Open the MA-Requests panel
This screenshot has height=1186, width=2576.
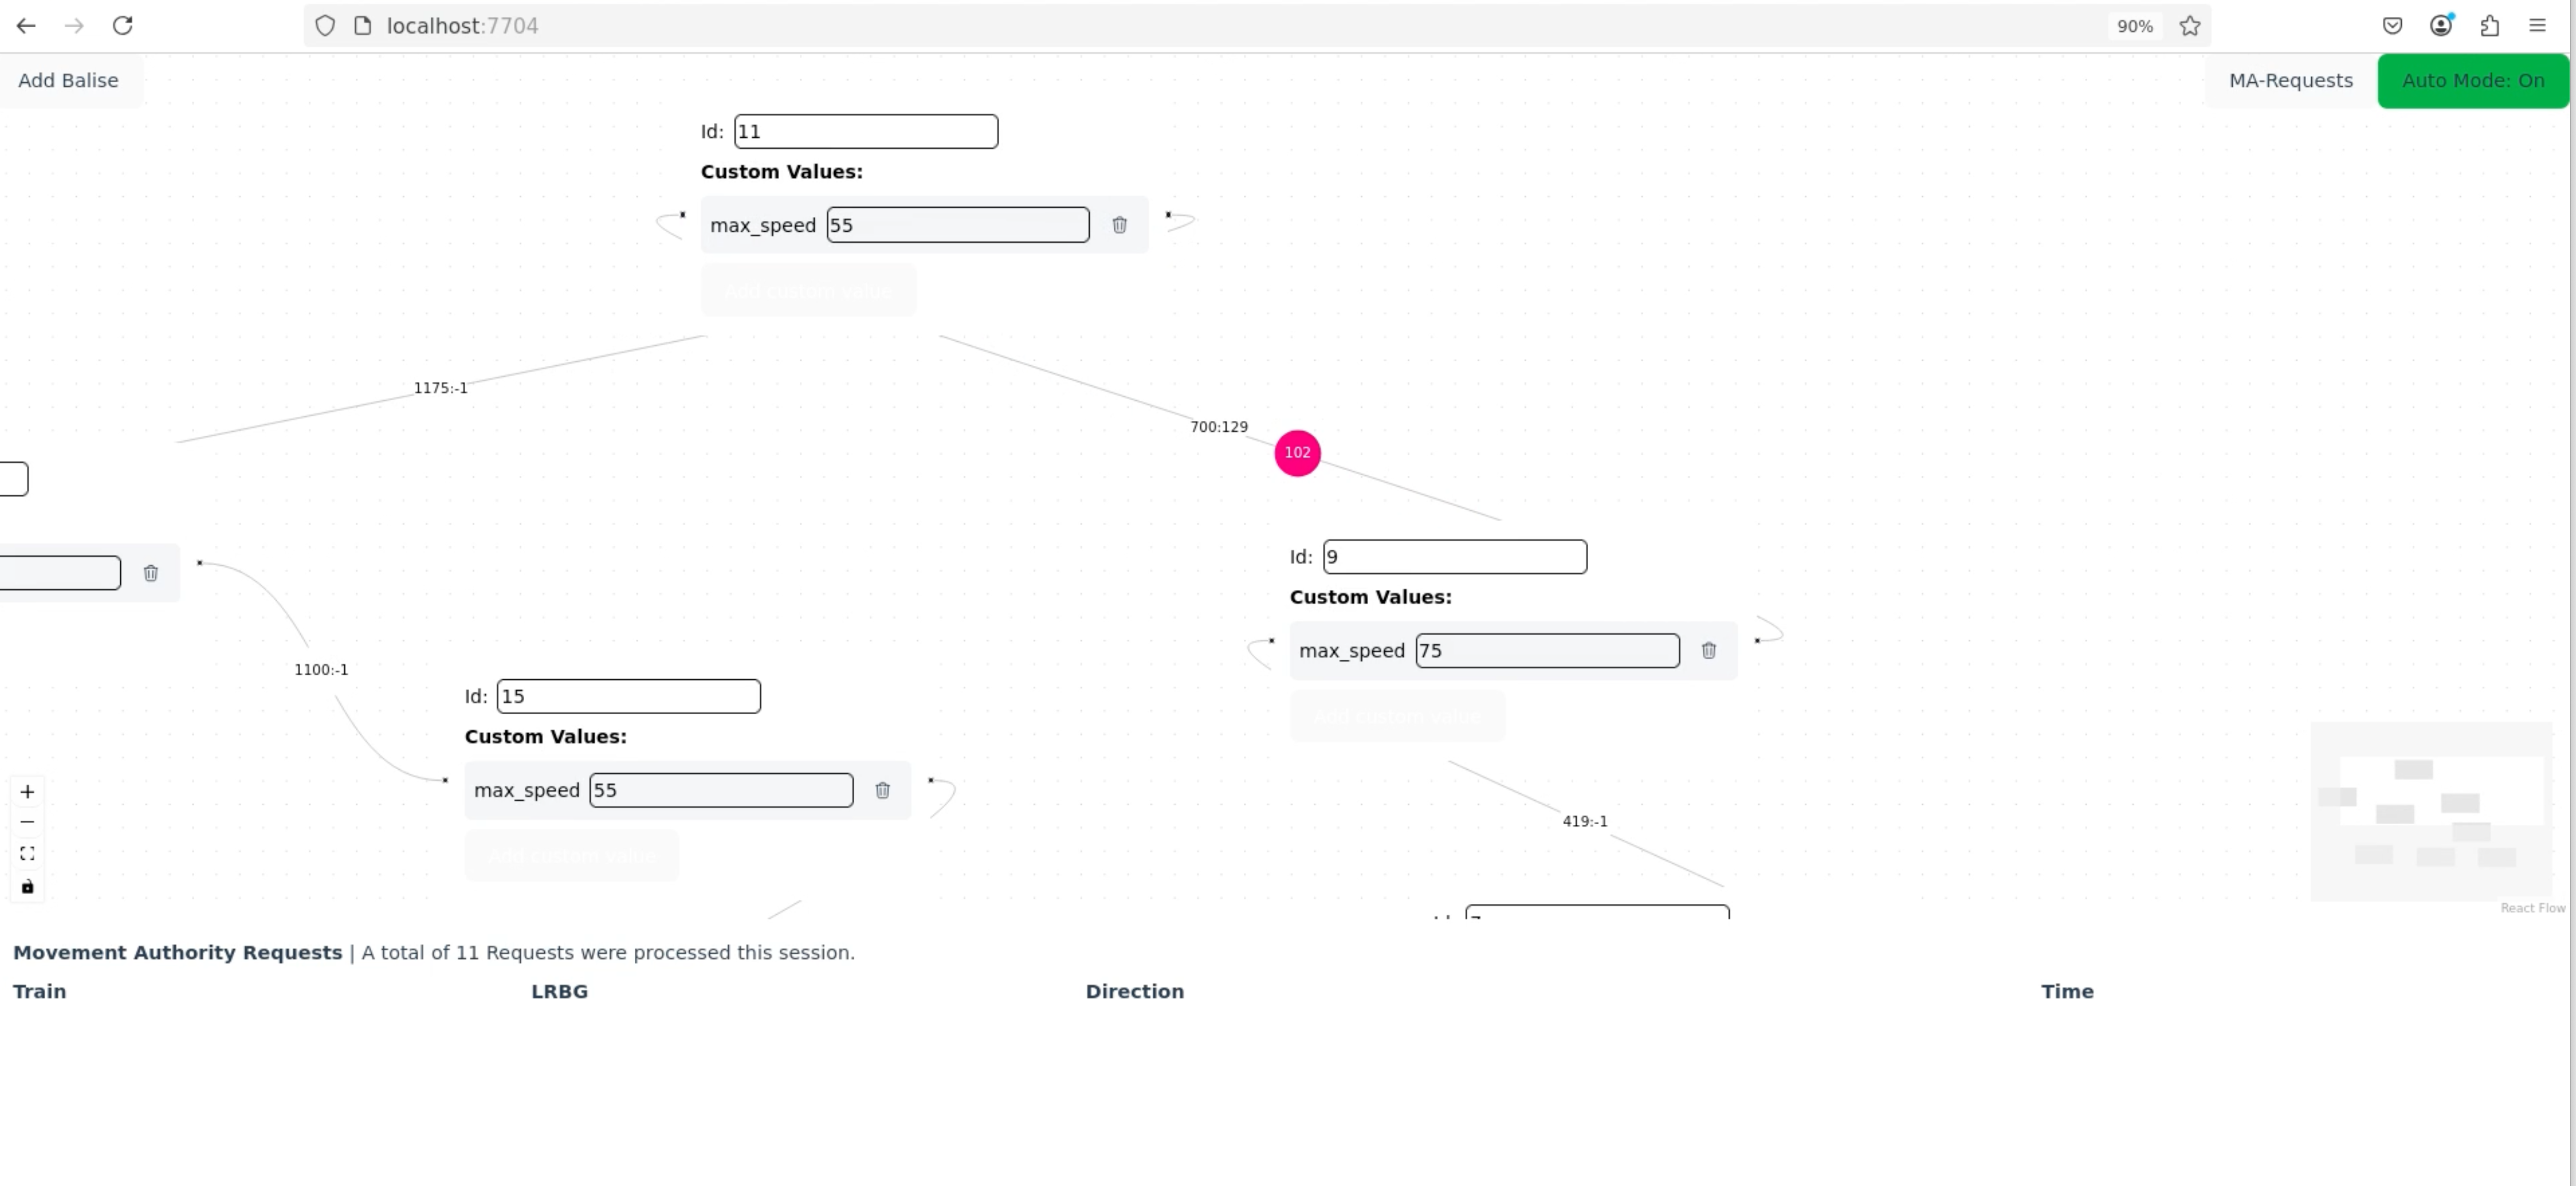tap(2290, 81)
